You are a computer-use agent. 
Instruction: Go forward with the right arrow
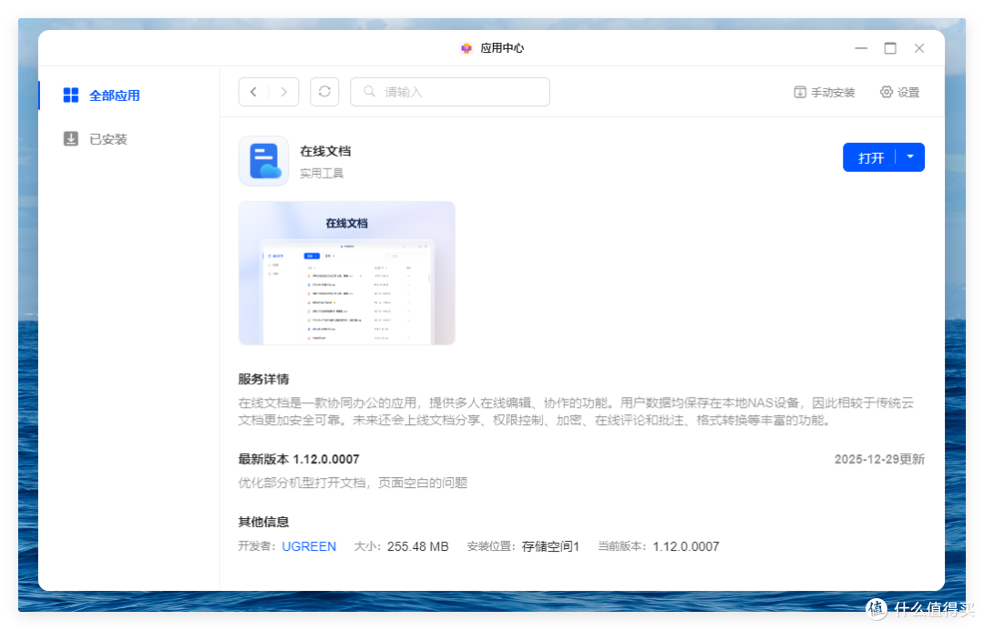coord(283,92)
